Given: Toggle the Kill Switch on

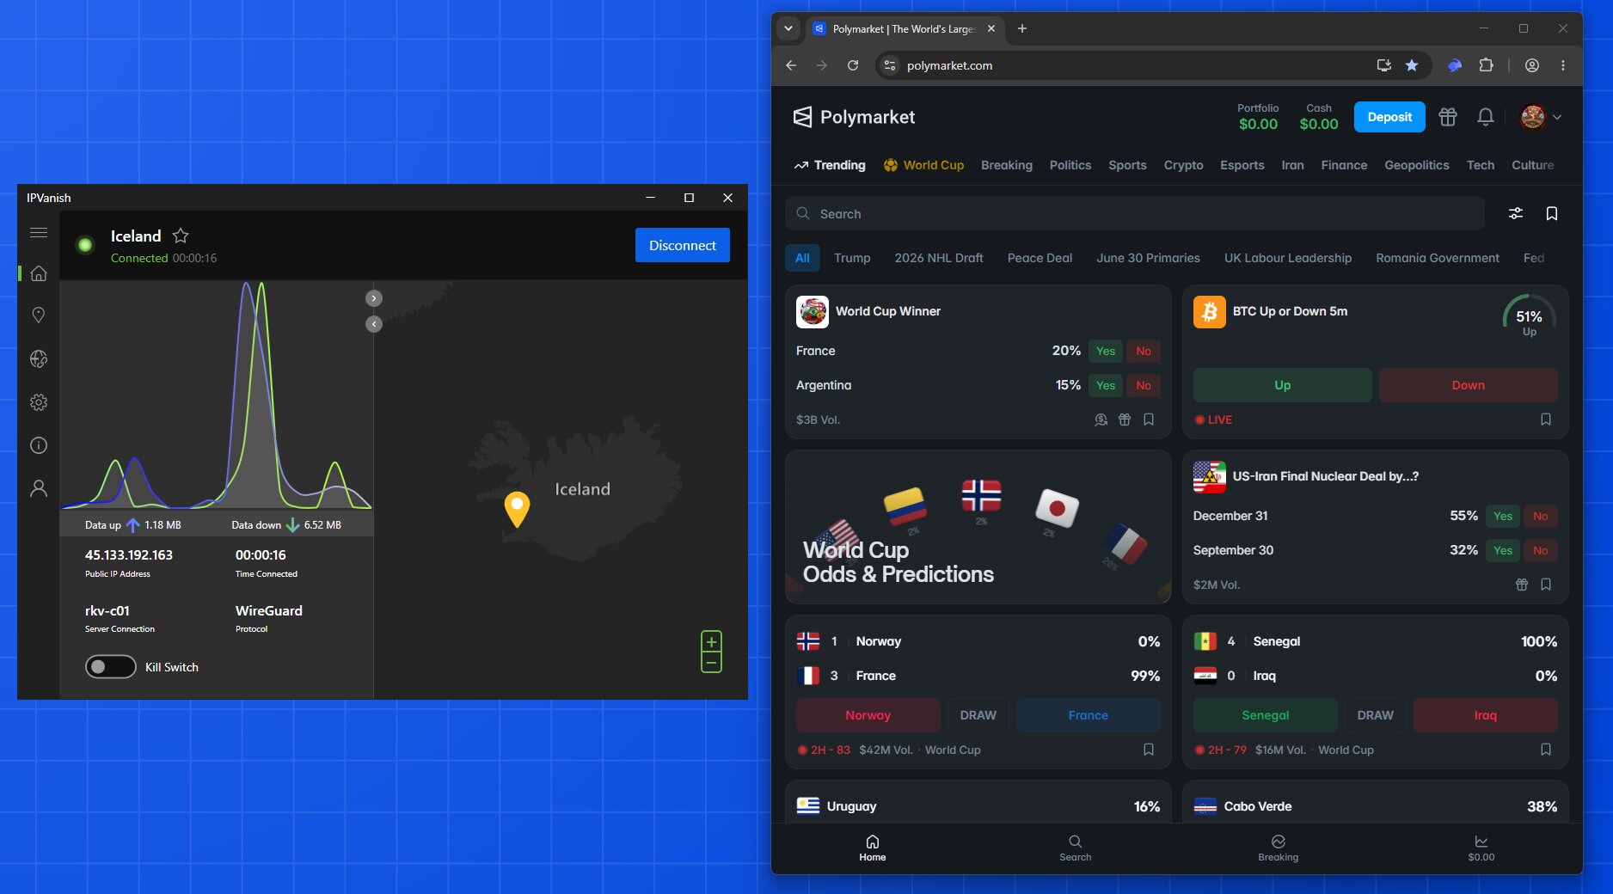Looking at the screenshot, I should click(110, 667).
